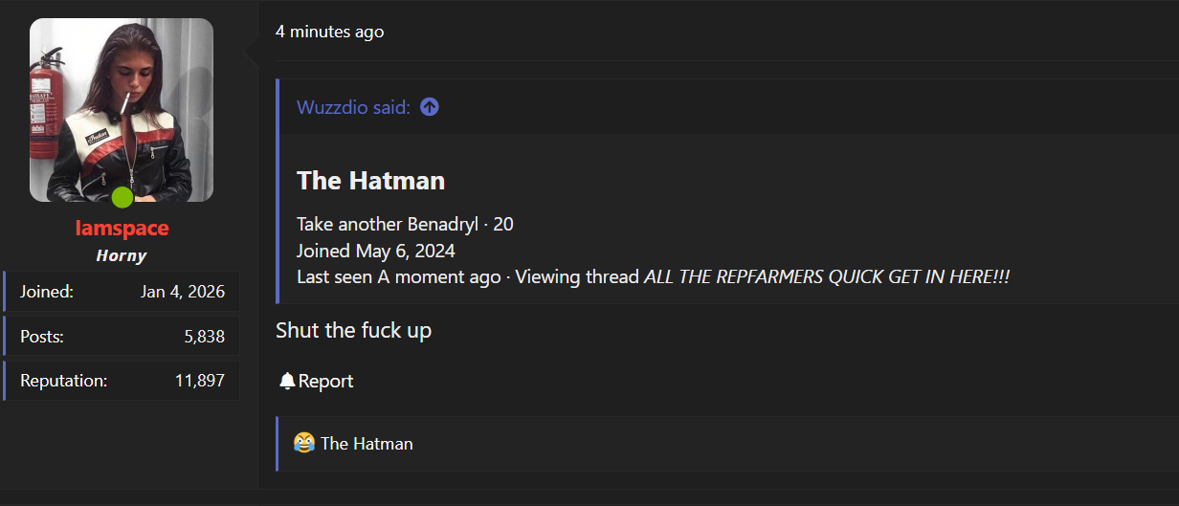Click the crying-laughing emoji reaction icon
Screen dimensions: 1179x506
(304, 443)
